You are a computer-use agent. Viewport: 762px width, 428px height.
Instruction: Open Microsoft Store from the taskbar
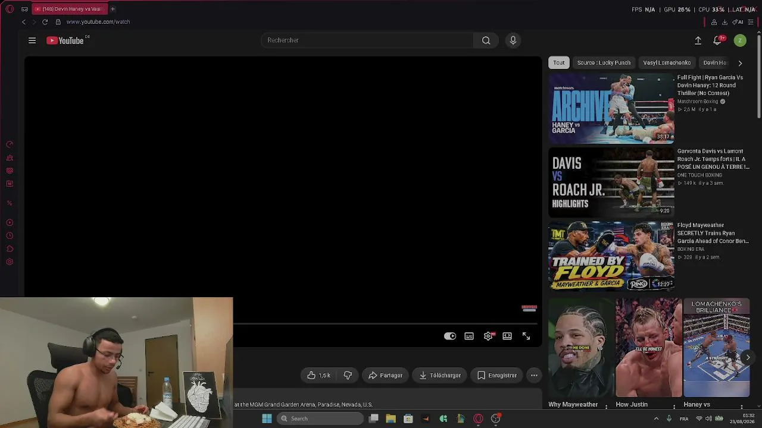tap(408, 418)
